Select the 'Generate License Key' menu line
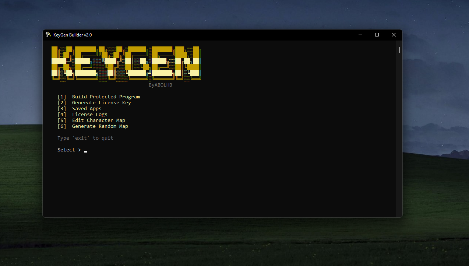The width and height of the screenshot is (469, 266). click(x=94, y=103)
